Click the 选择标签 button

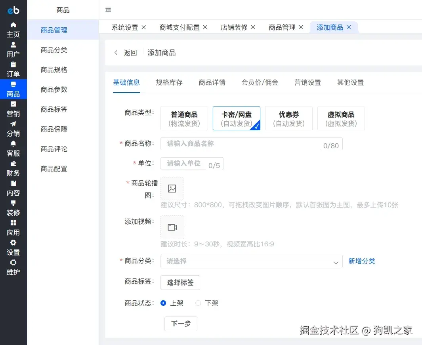point(180,282)
